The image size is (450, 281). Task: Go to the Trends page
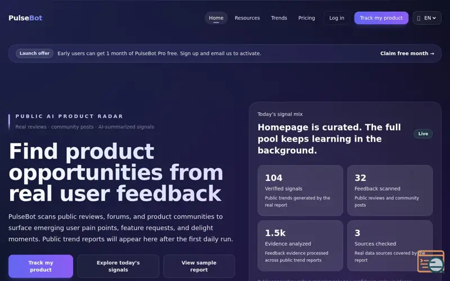(279, 18)
